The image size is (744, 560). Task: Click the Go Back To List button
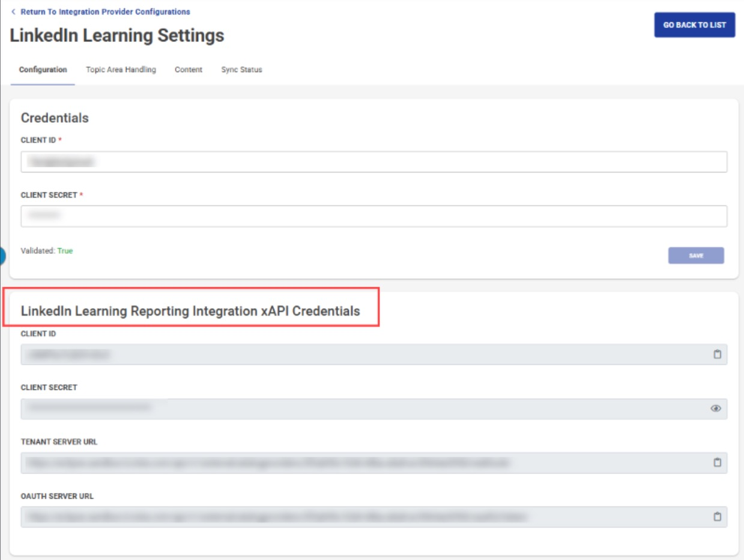(695, 25)
